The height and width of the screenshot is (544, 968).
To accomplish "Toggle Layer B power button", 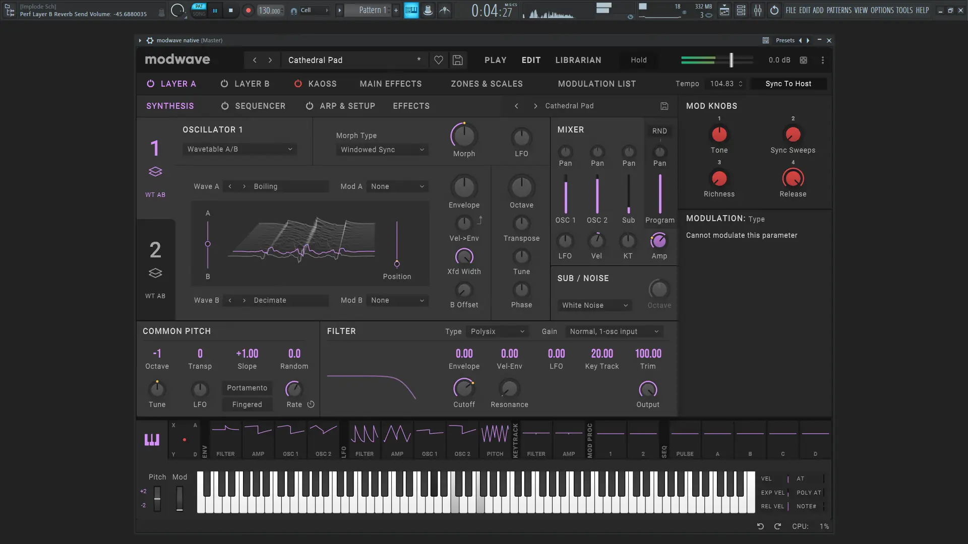I will [224, 84].
